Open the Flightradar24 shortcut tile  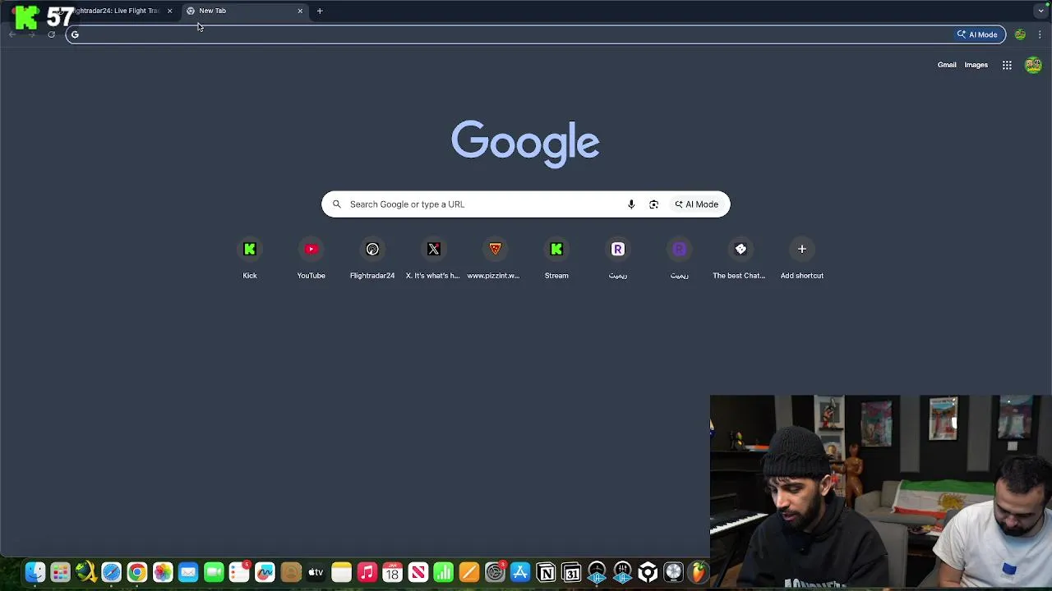point(372,258)
